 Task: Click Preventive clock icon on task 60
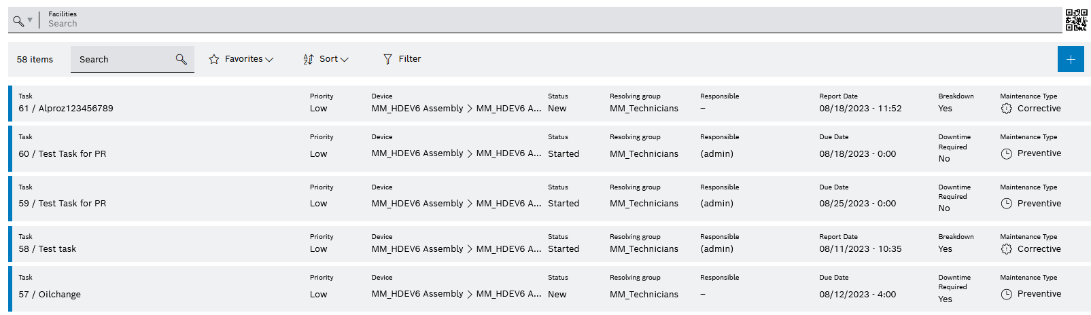1007,153
